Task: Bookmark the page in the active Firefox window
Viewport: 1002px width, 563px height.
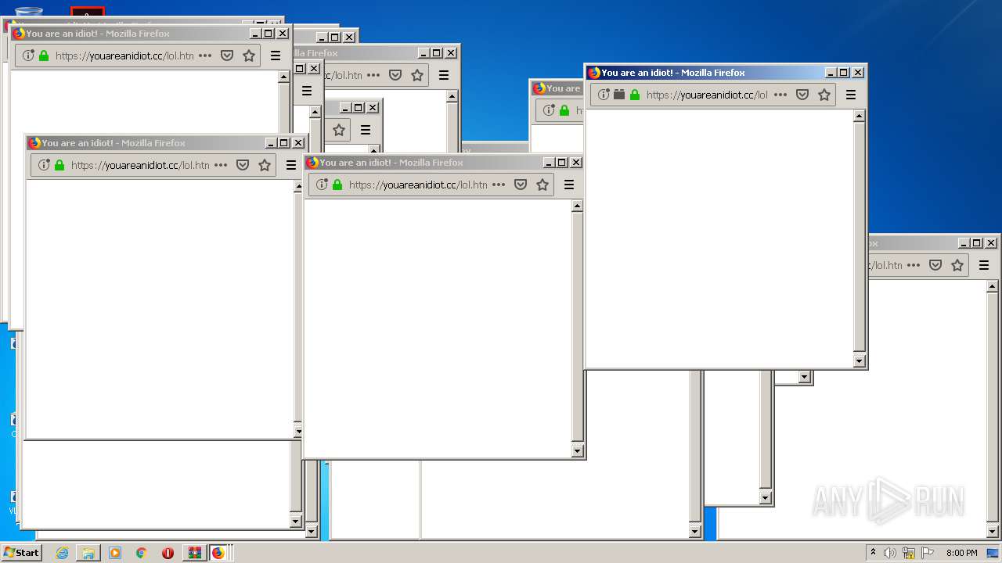Action: click(x=824, y=95)
